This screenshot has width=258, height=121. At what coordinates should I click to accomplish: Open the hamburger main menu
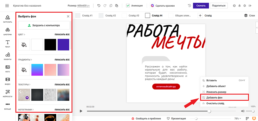tap(7, 6)
